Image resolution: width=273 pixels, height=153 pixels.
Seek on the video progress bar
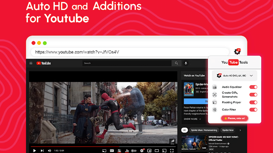tap(103, 147)
